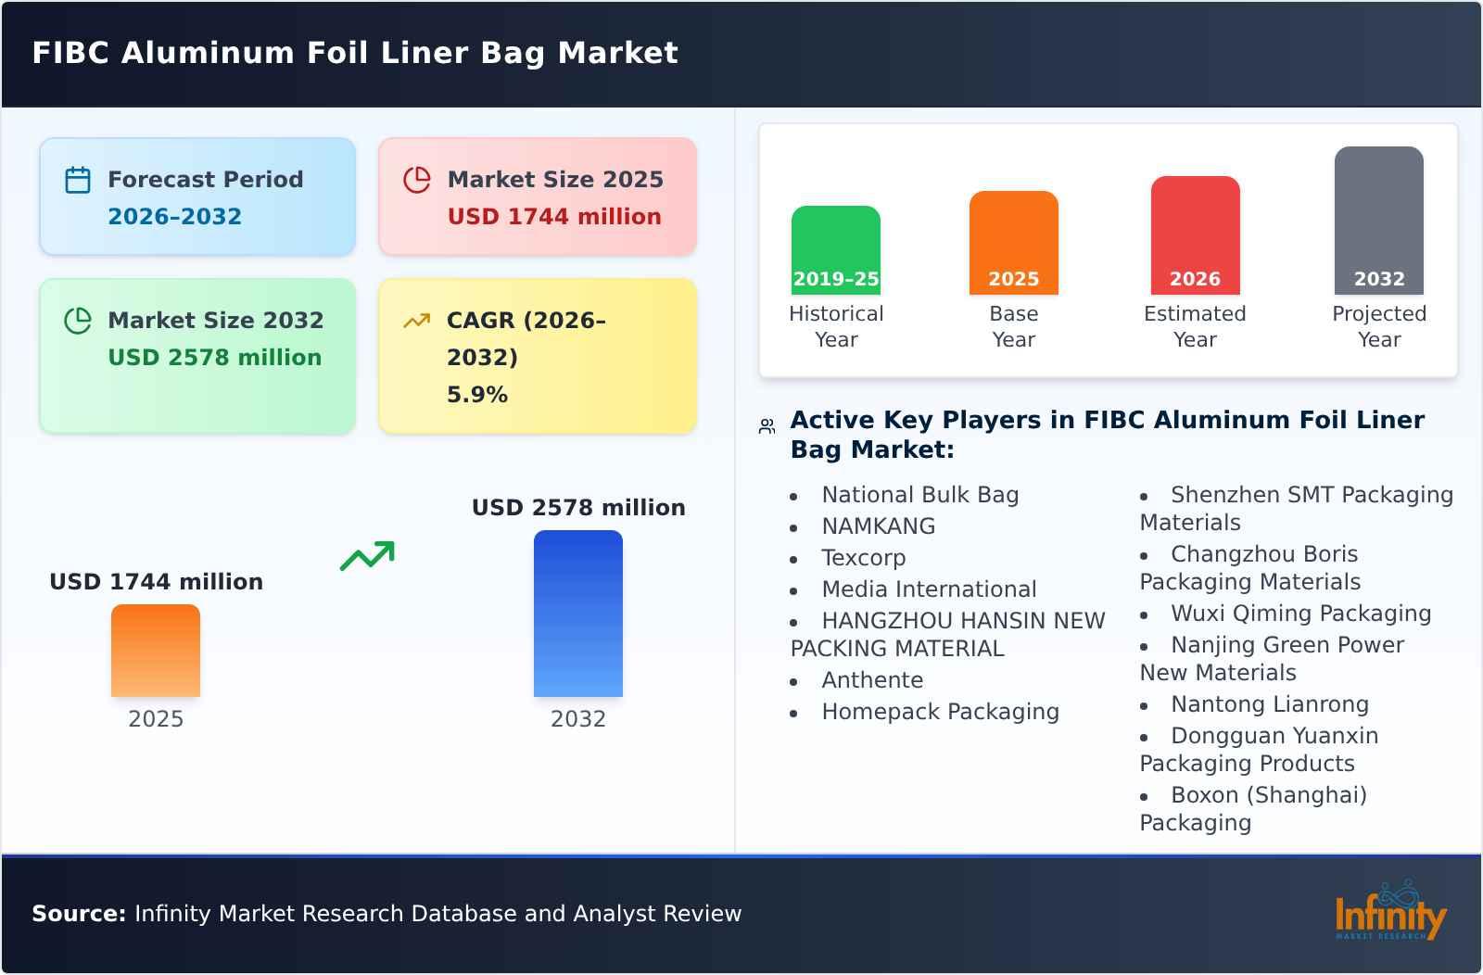Select the orange 2025 Base Year bar
The width and height of the screenshot is (1483, 975).
click(1013, 243)
